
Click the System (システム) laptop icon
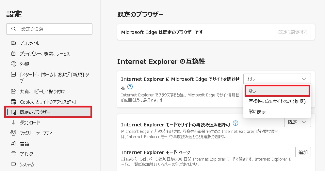[13, 164]
